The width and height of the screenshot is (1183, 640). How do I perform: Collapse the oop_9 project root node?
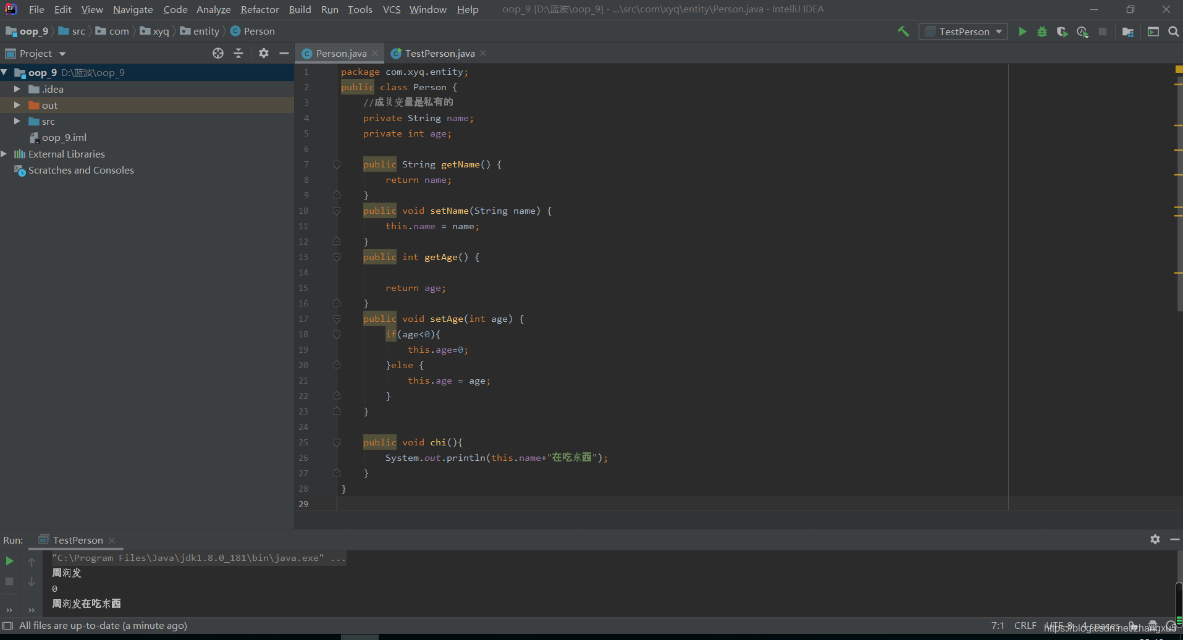pos(5,72)
